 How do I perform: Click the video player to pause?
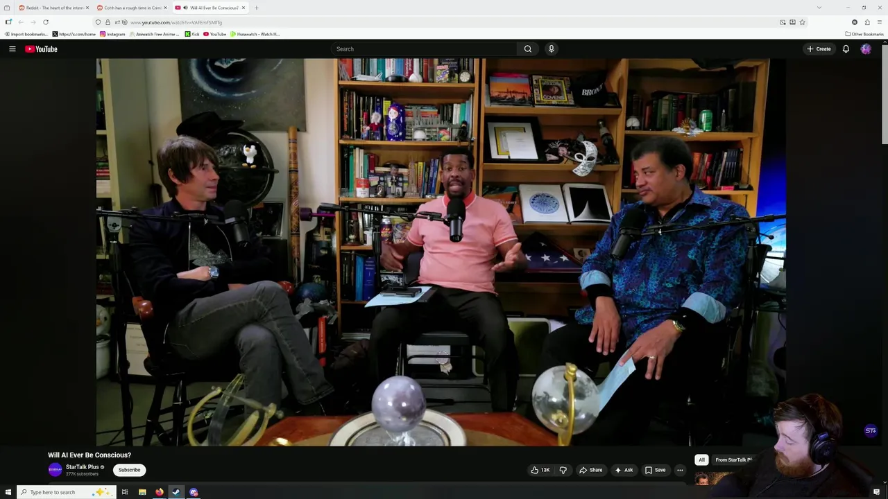441,252
